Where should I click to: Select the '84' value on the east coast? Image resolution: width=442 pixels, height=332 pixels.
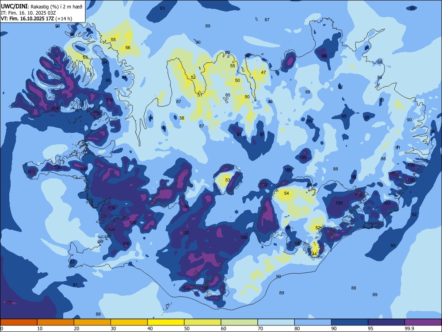point(380,77)
